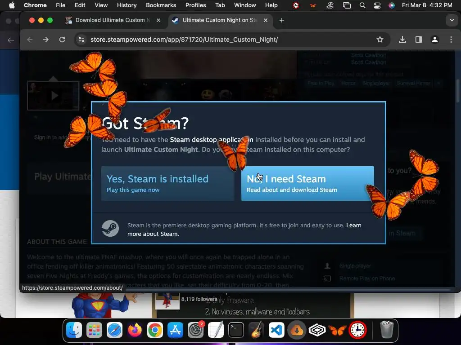This screenshot has height=345, width=461.
Task: Open the Trash in the dock
Action: (387, 330)
